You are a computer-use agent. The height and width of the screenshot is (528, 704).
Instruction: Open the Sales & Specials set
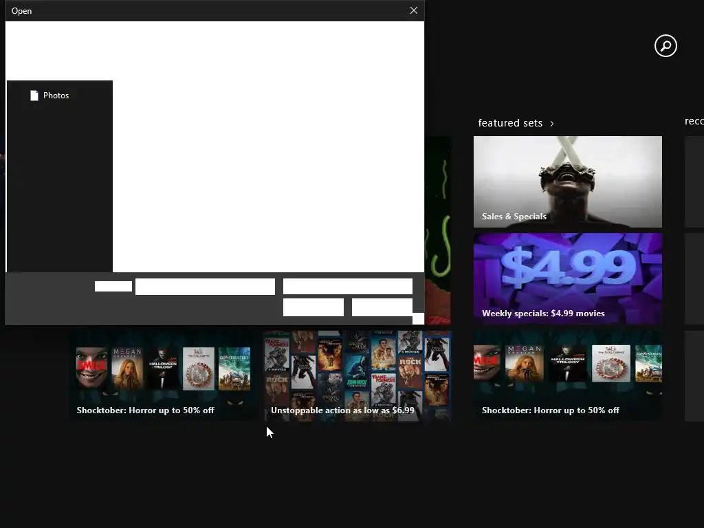tap(567, 181)
